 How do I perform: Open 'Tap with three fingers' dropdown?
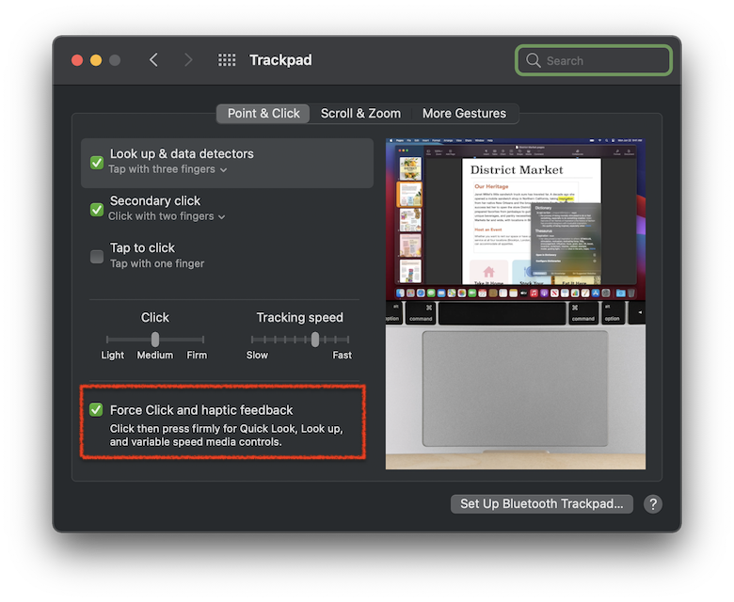[x=168, y=169]
